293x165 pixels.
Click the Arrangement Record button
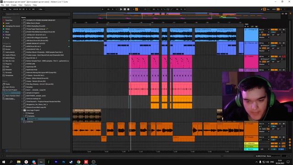pos(128,9)
